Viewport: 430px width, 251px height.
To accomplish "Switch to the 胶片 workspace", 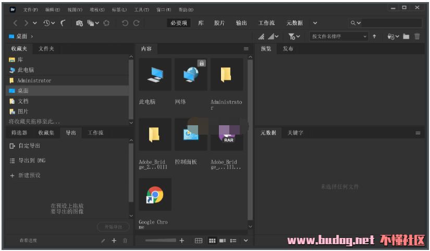I will click(x=219, y=23).
